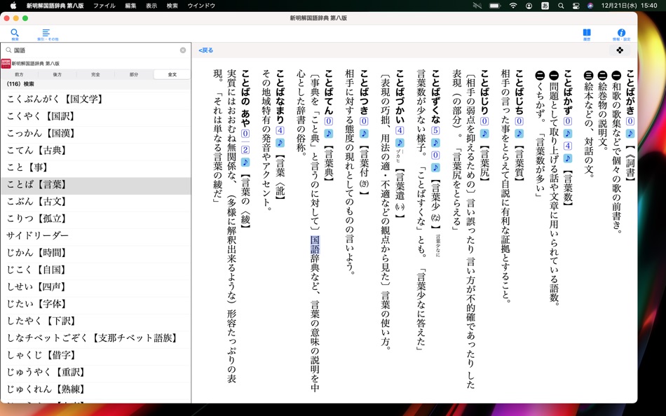Select the result しなチベットごぞく【支那チベット語族】
The image size is (666, 416).
click(95, 338)
